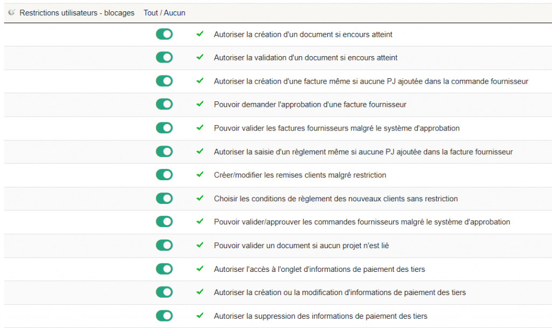Image resolution: width=552 pixels, height=328 pixels.
Task: Toggle off suppression des informations de paiement des tiers
Action: click(164, 316)
